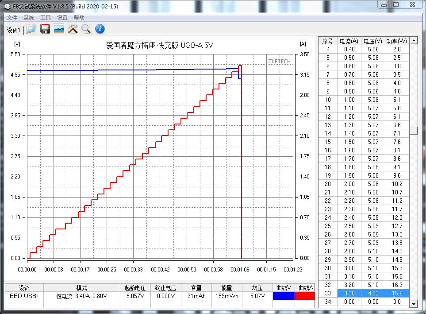Viewport: 426px width, 314px height.
Task: Open the 系统 menu
Action: point(29,18)
